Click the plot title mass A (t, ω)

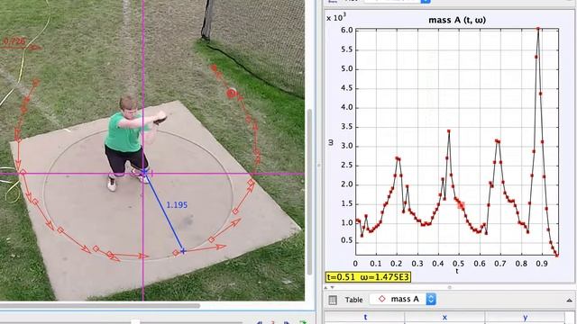click(x=457, y=20)
